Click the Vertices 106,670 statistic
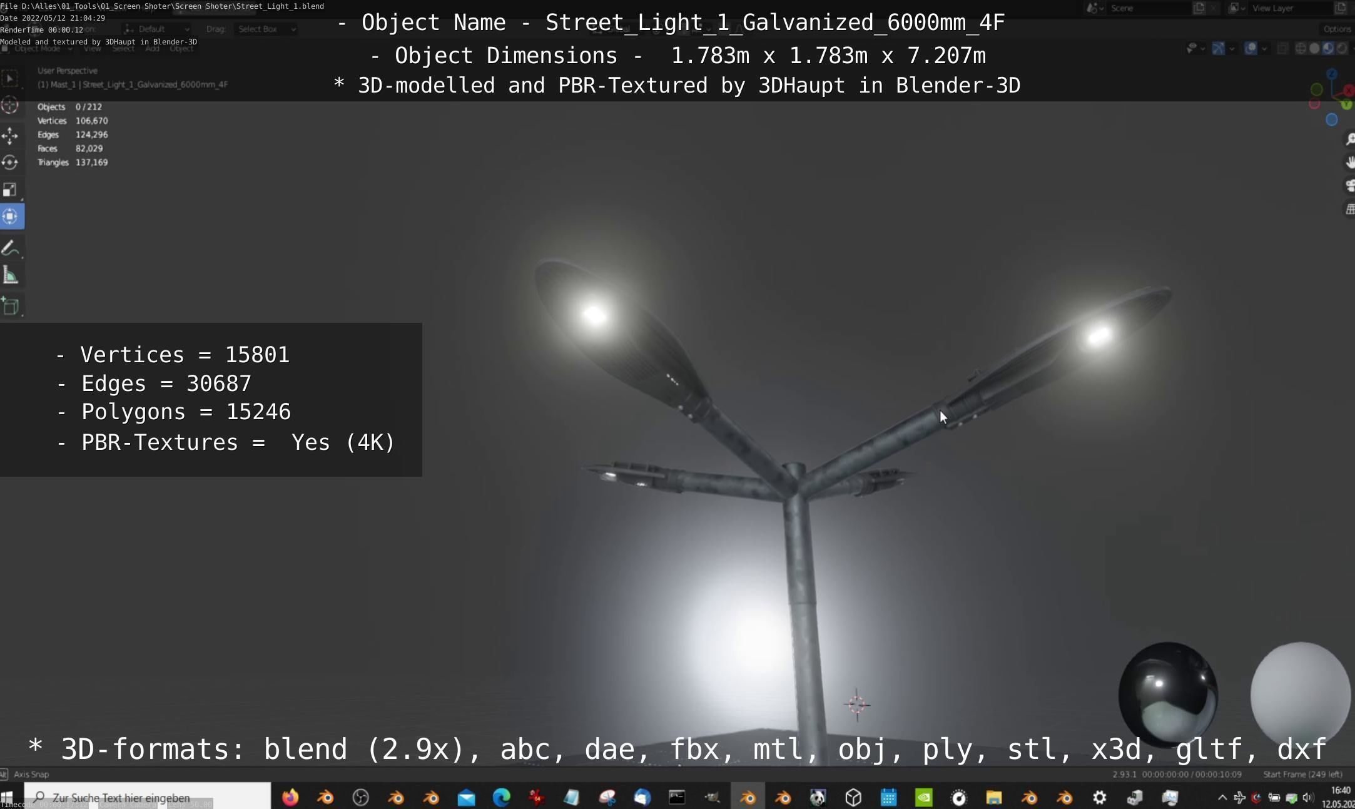 [73, 121]
